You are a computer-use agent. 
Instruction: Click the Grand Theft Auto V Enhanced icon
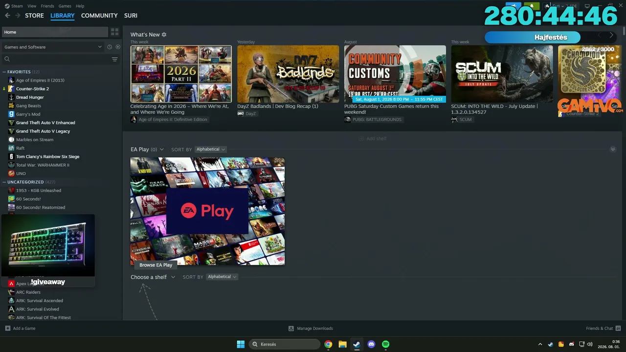click(x=11, y=123)
